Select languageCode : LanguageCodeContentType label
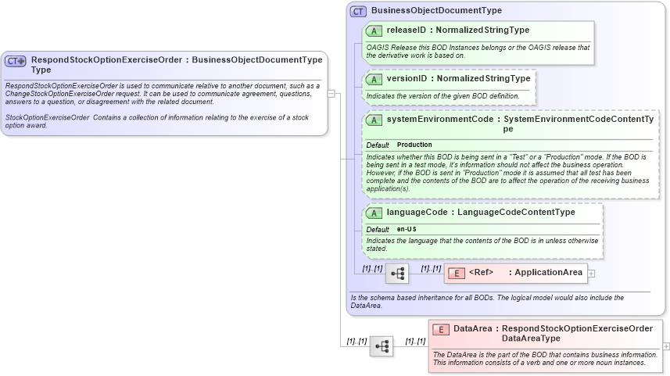This screenshot has height=376, width=670. click(x=481, y=212)
